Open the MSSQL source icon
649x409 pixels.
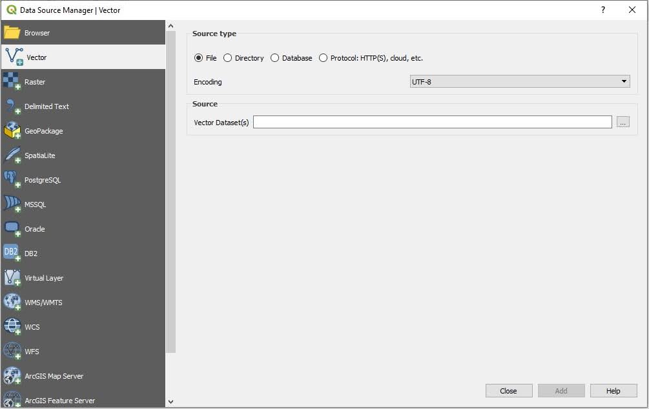click(12, 204)
